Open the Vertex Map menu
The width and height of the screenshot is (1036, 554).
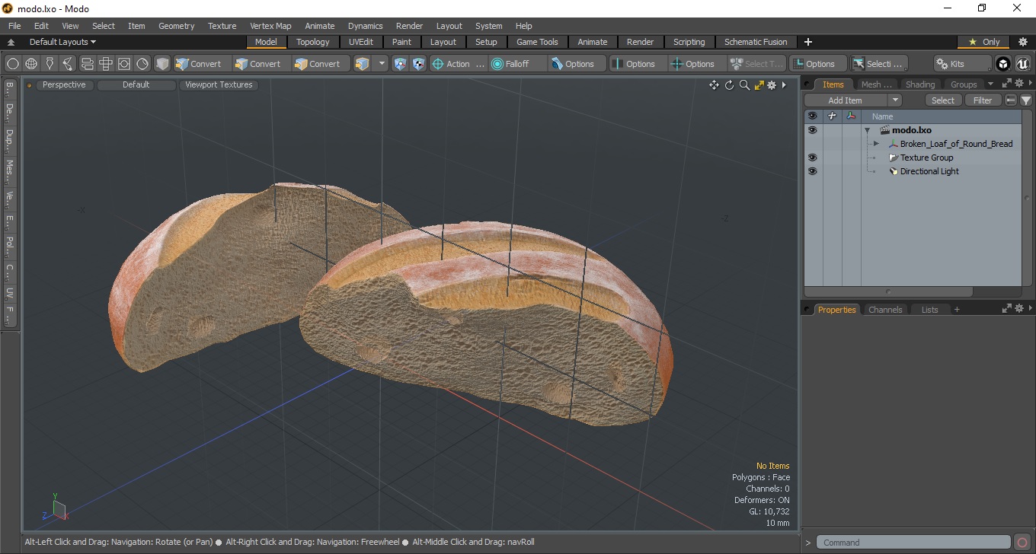[x=270, y=26]
